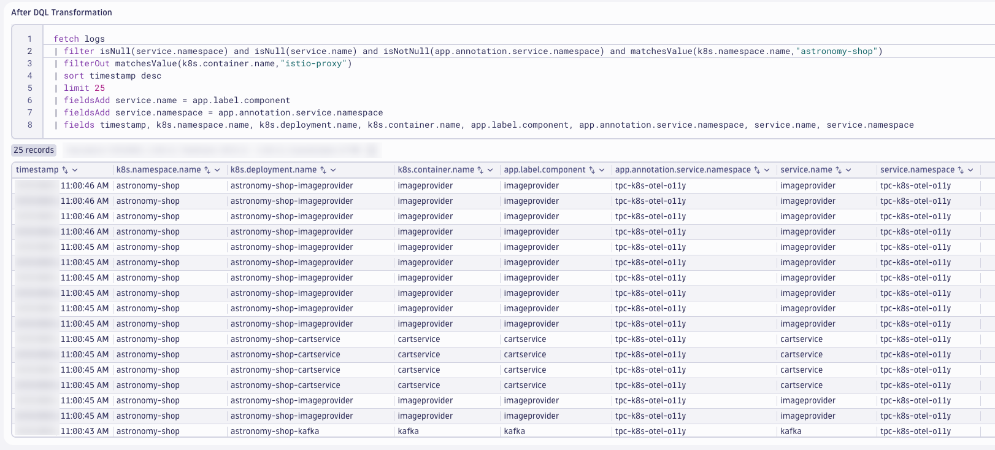Click service.namespace tpc-k8s-otel-o11y cell in kafka row
This screenshot has width=995, height=450.
pyautogui.click(x=915, y=431)
